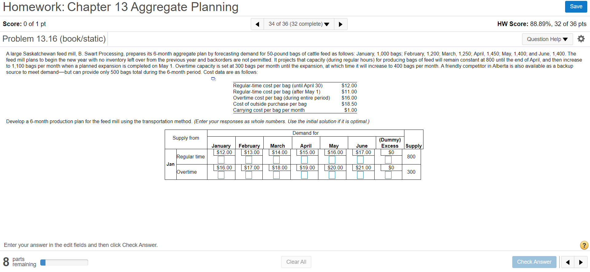Select Overtime April input field

304,175
